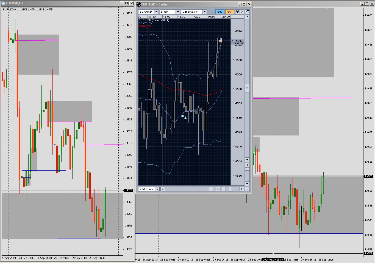This screenshot has width=375, height=263.
Task: Click the horizontal scroll right arrow
Action: [218, 189]
